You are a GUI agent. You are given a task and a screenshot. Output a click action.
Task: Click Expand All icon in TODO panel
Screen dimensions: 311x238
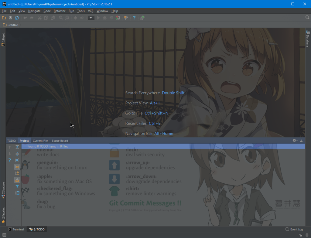coord(17,147)
